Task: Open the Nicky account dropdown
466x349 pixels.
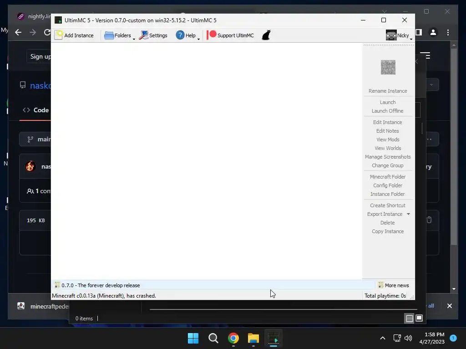Action: tap(399, 35)
